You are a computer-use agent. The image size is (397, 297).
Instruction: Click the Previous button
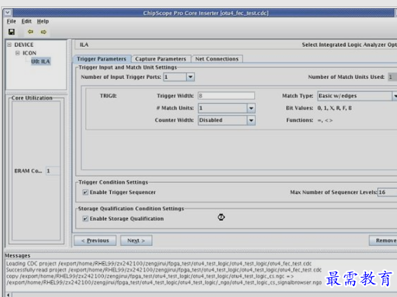[94, 241]
